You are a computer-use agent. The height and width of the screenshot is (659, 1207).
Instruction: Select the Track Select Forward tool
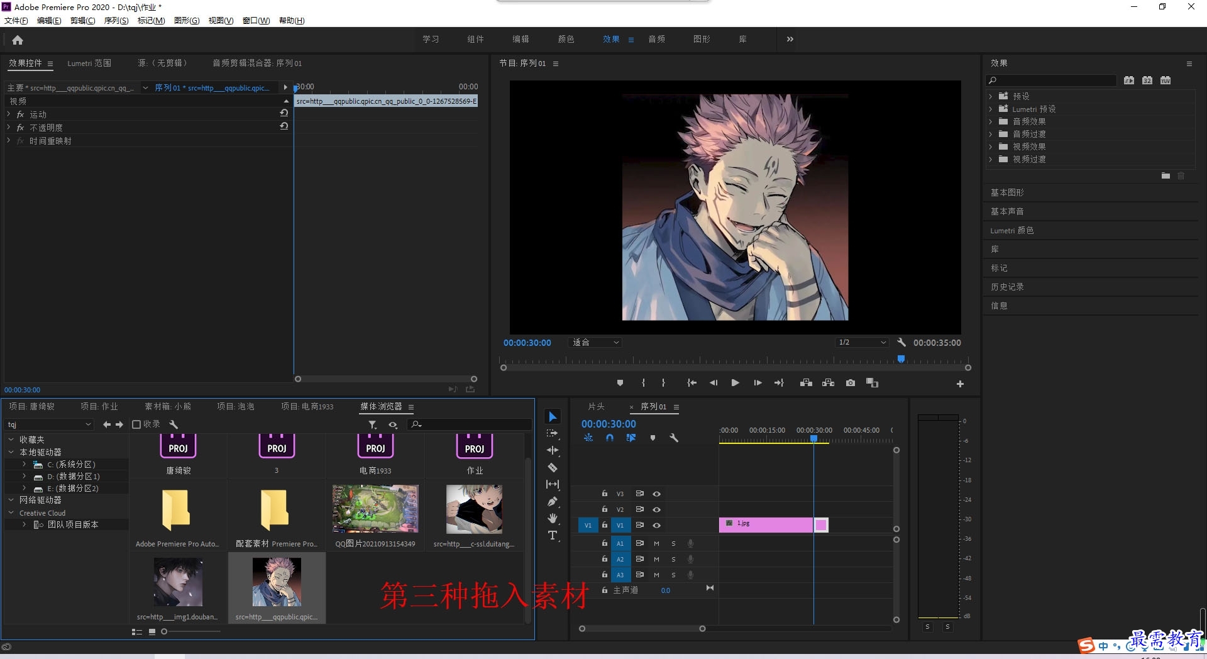(553, 433)
